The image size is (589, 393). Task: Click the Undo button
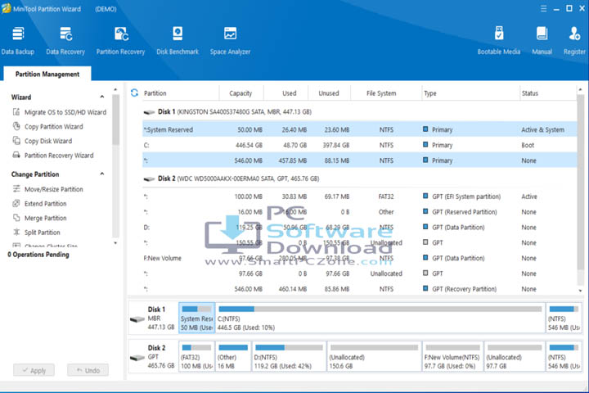[88, 370]
